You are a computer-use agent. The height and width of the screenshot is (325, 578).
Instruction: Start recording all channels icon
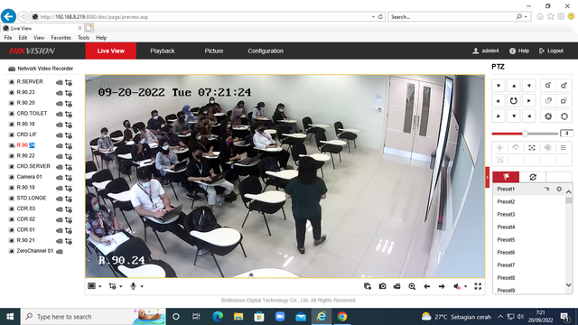point(397,286)
